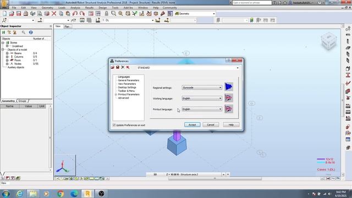Click the Print icon in the main toolbar

26,14
